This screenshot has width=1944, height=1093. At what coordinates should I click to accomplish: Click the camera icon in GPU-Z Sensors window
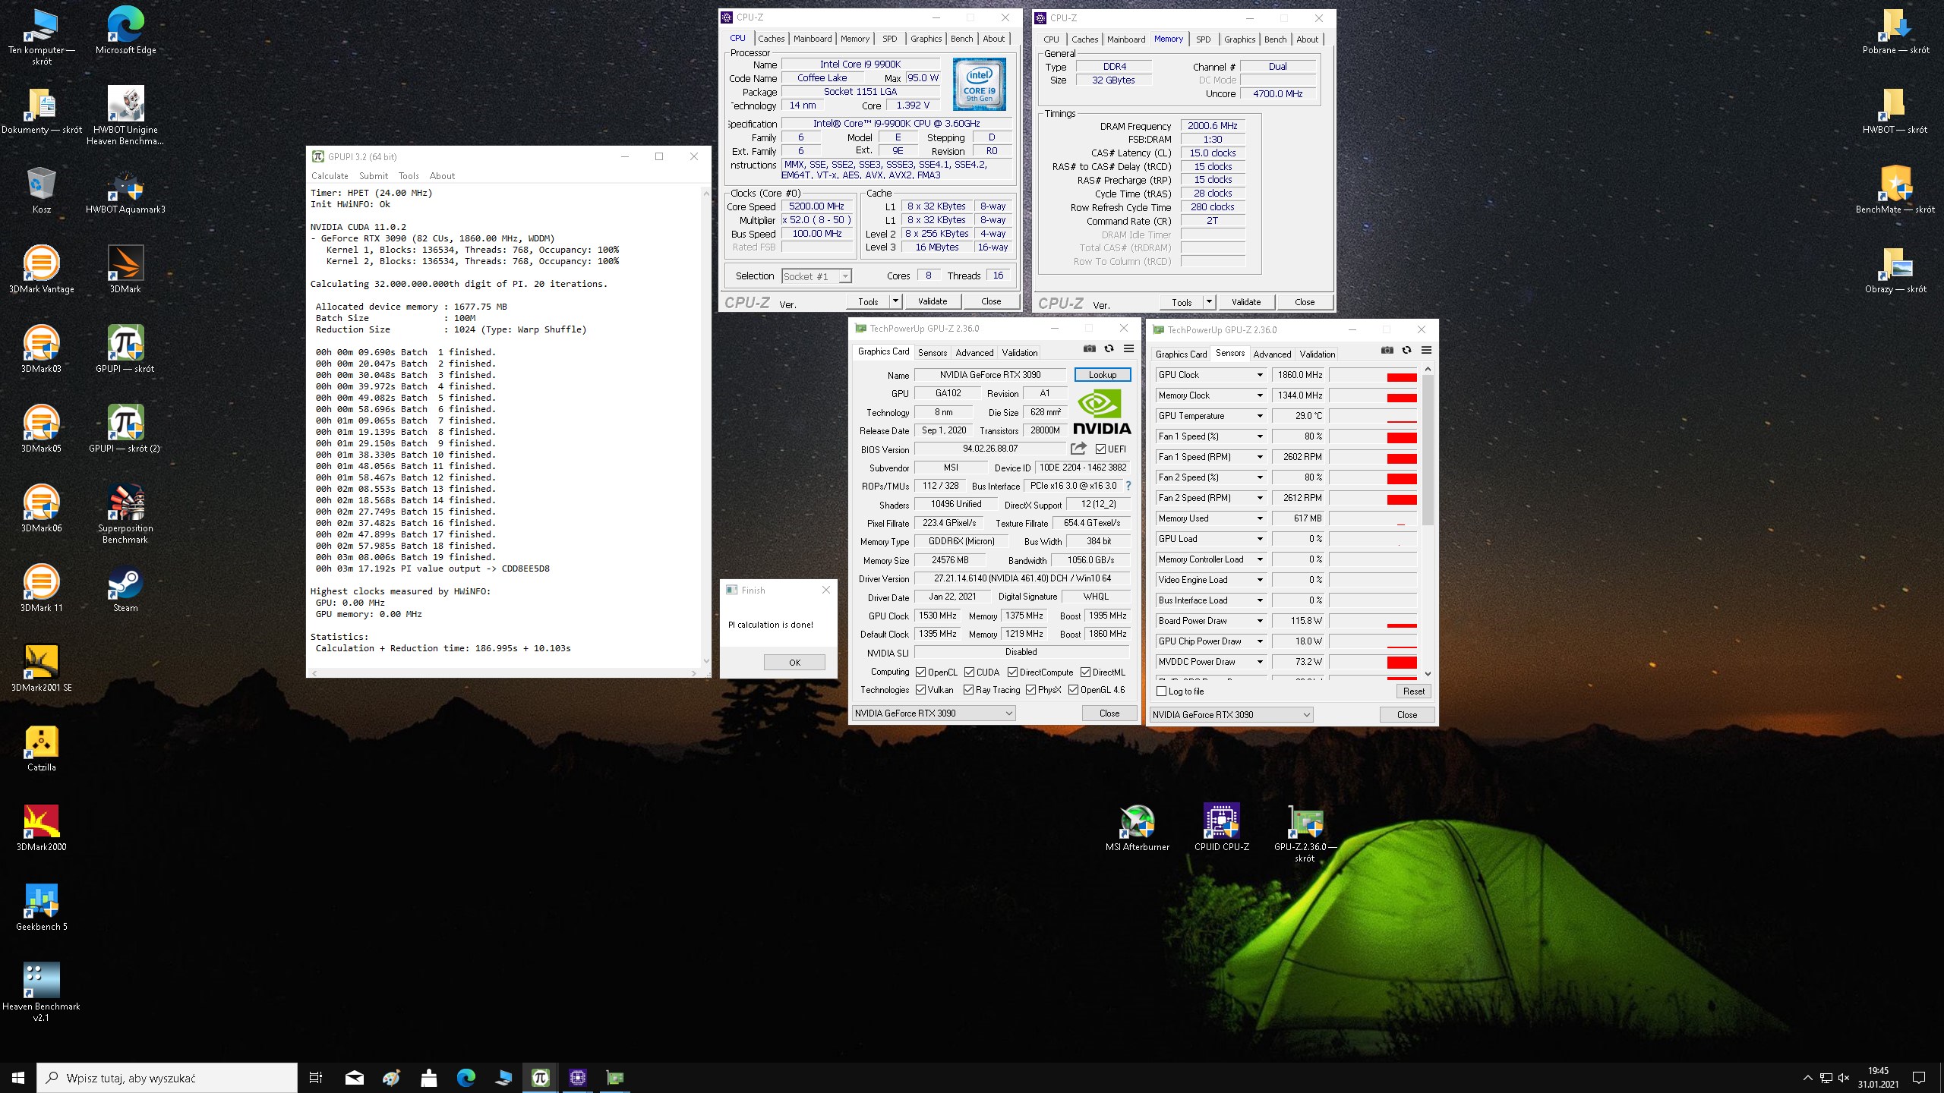coord(1387,351)
